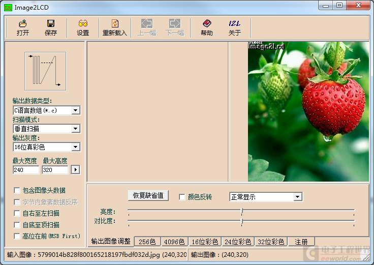Open 扫描模式 dropdown showing 垂直扫描

[47, 129]
